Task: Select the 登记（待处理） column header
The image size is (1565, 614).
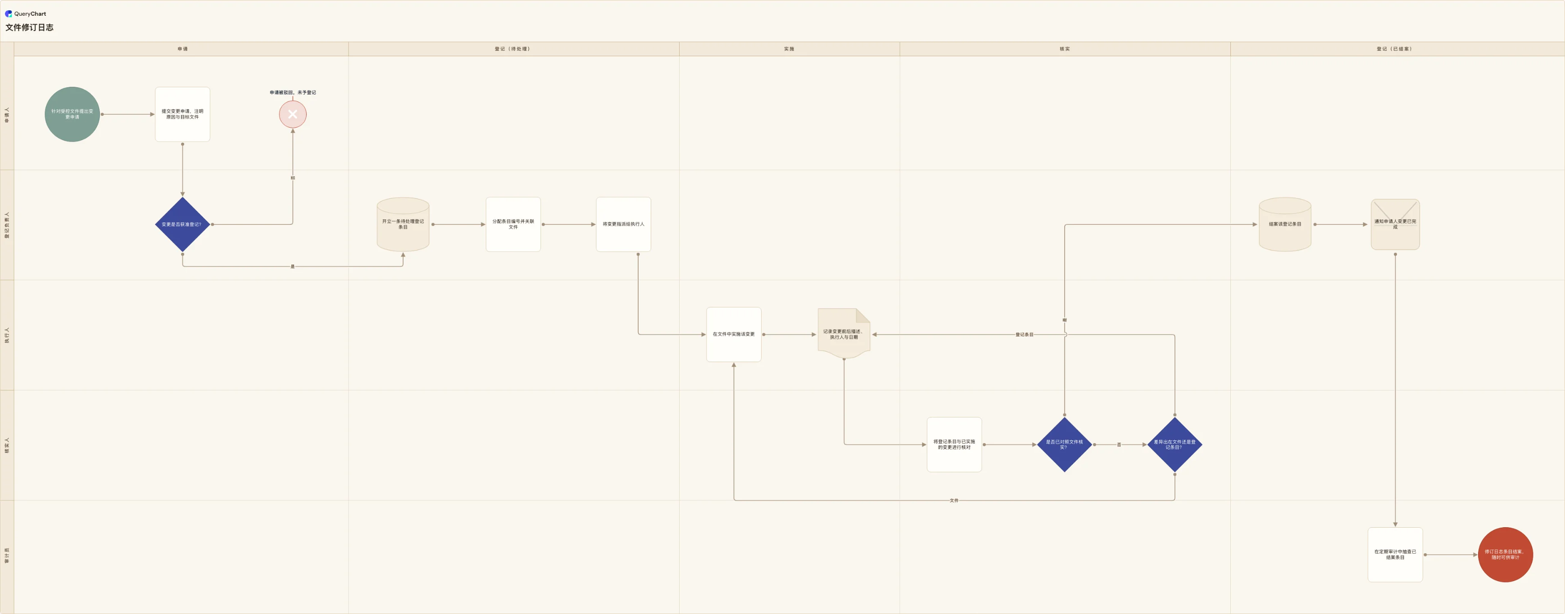Action: coord(513,49)
